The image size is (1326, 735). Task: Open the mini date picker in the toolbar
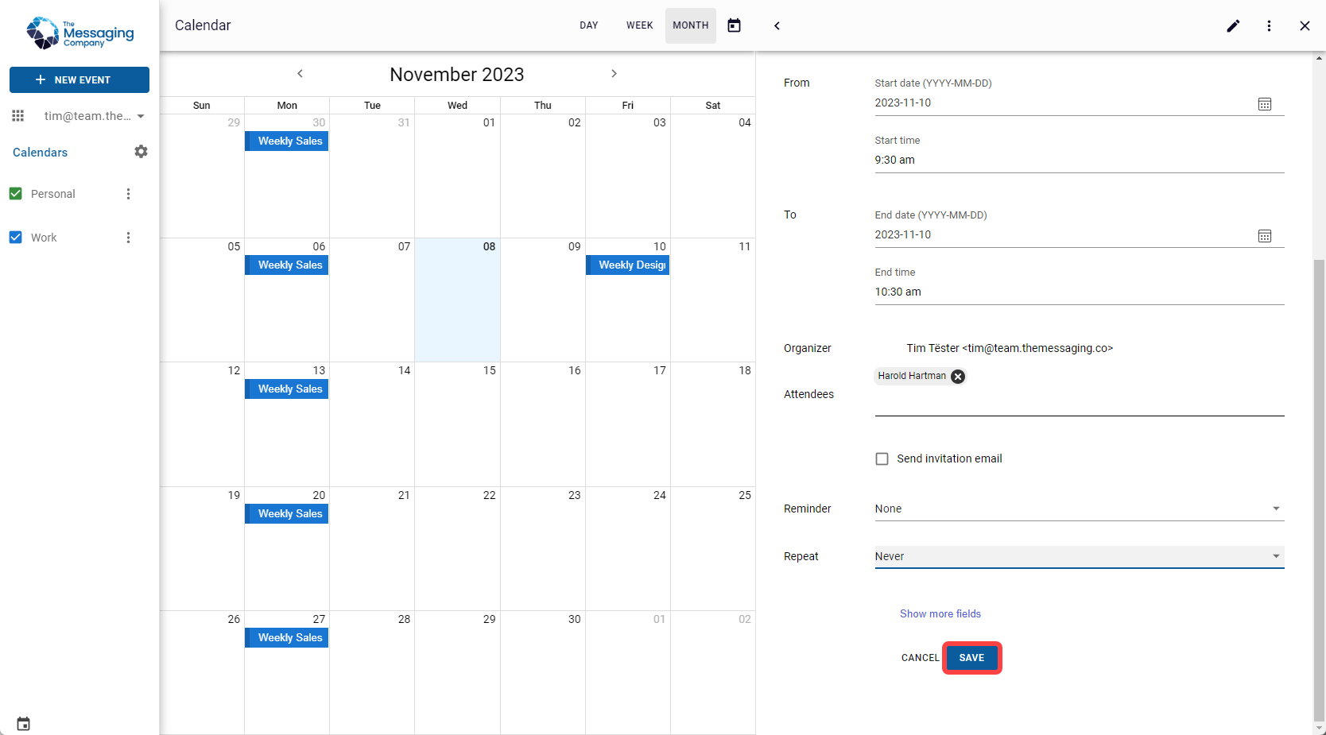click(734, 25)
